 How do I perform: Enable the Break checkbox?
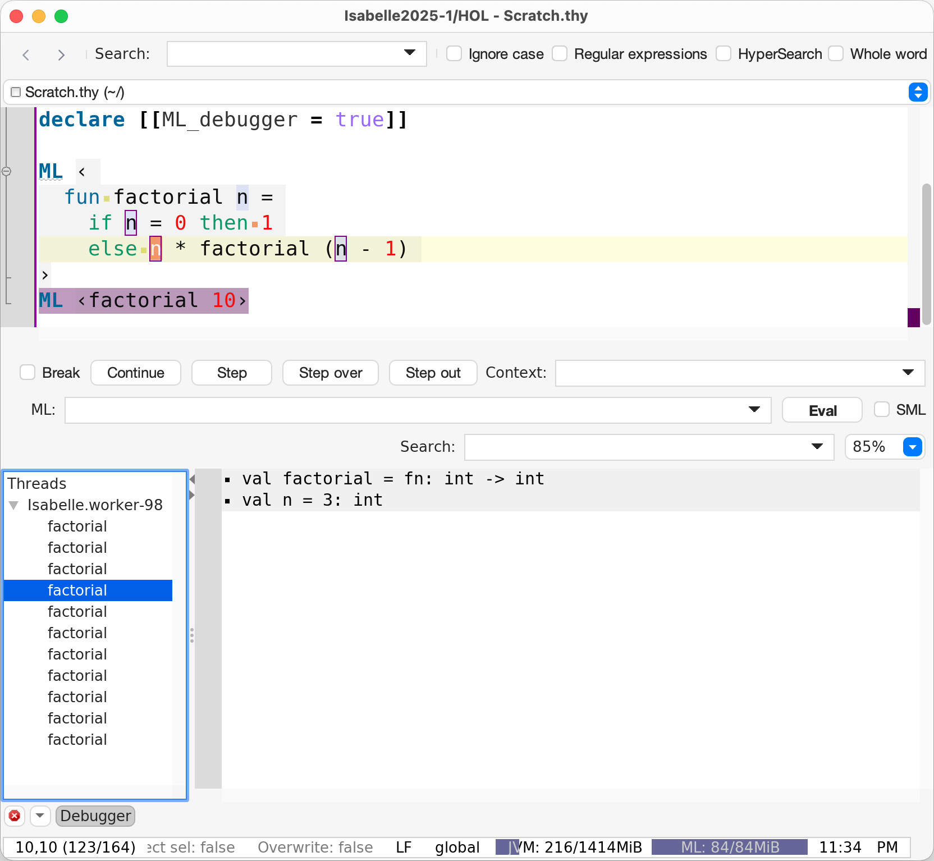click(28, 373)
